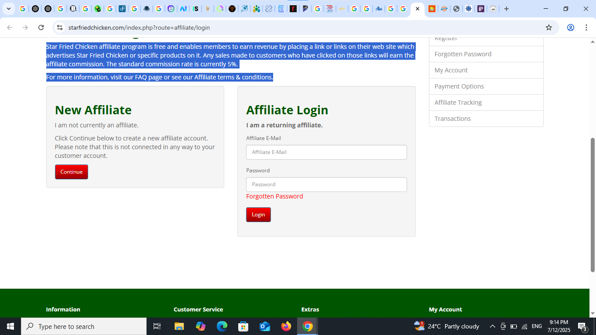Click 'I am not currently an affiliate.' text

tap(96, 125)
